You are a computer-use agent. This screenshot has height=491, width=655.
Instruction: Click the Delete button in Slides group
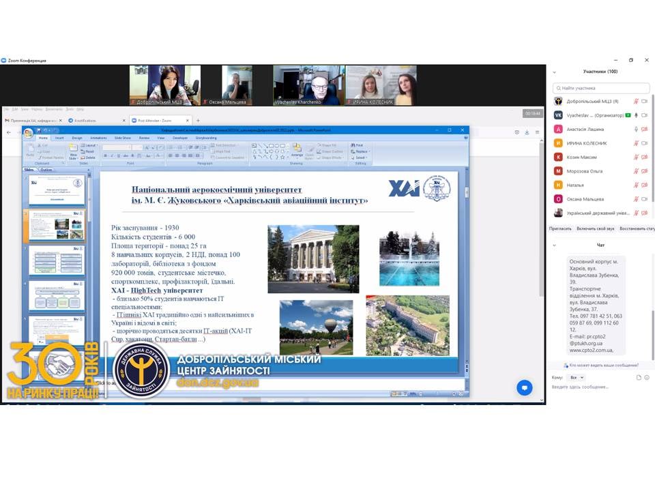88,158
